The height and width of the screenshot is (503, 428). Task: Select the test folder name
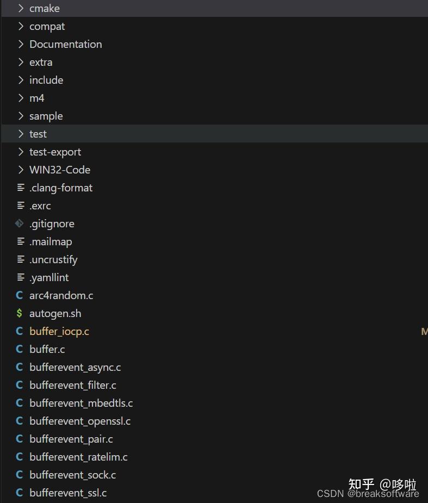click(x=38, y=134)
